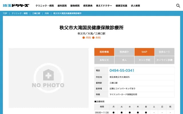Select the 医院情報 tab

click(x=104, y=52)
